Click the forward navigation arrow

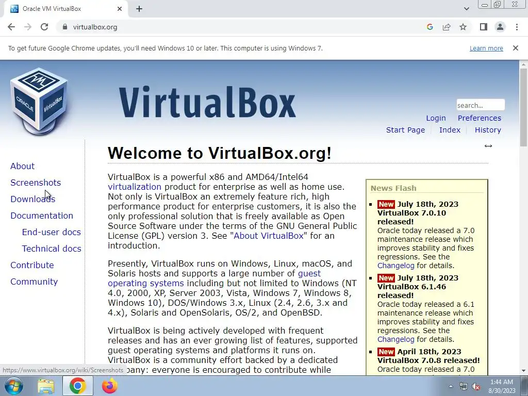click(x=28, y=27)
